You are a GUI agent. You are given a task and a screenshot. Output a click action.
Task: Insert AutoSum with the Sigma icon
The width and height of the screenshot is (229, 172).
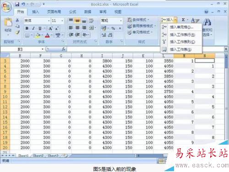(183, 20)
